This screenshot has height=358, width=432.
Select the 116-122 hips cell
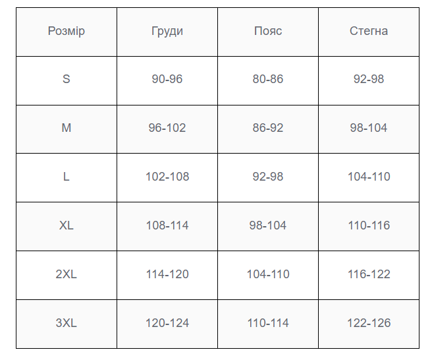(369, 275)
